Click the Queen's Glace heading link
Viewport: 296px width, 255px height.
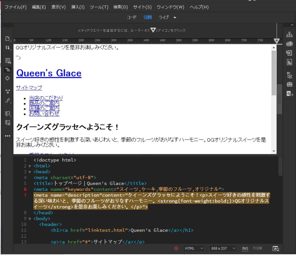(49, 73)
